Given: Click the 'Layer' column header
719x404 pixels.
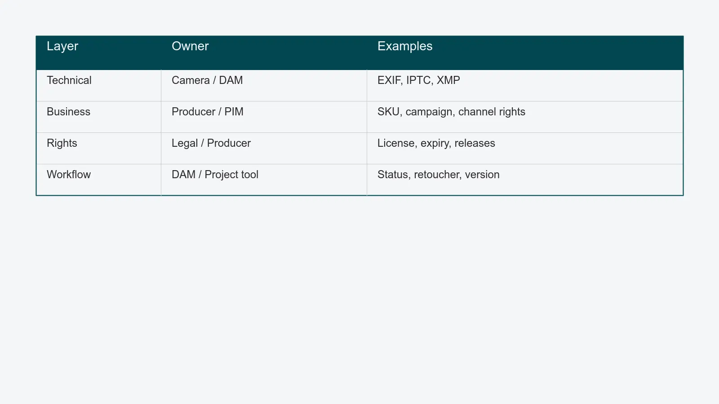Looking at the screenshot, I should pos(98,53).
